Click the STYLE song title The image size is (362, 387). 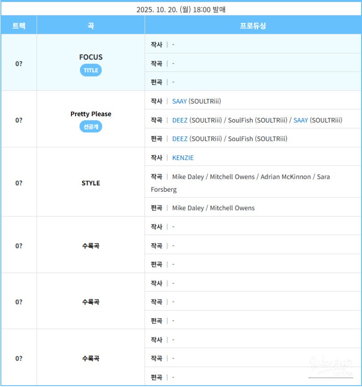click(91, 183)
